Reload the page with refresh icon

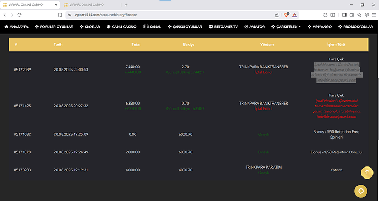coord(20,15)
